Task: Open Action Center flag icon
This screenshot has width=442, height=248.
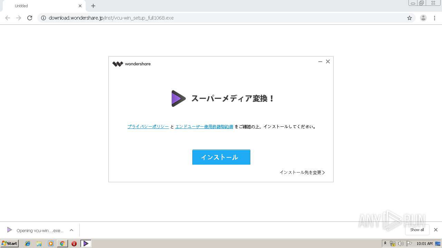Action: [x=409, y=244]
